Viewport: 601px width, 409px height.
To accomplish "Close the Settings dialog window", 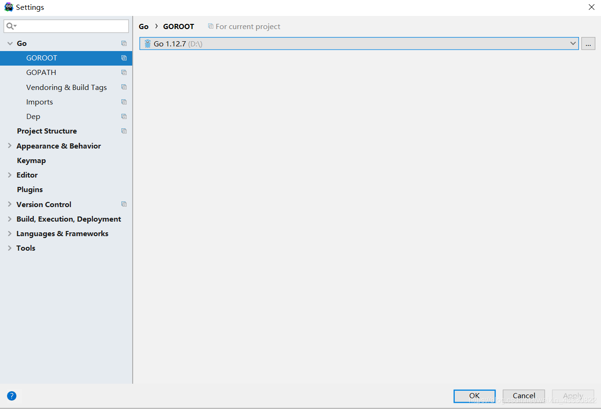I will pyautogui.click(x=592, y=7).
